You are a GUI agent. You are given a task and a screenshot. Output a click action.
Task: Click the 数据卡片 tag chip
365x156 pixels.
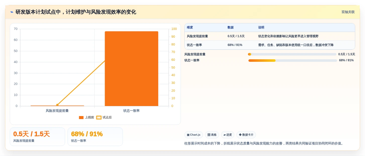(x=246, y=135)
